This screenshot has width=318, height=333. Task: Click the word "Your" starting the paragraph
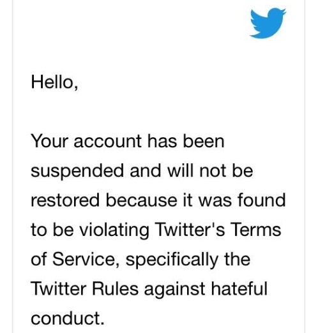pyautogui.click(x=50, y=141)
